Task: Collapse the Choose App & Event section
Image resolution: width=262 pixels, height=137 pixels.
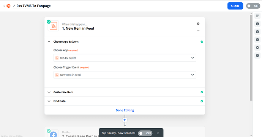Action: (49, 41)
